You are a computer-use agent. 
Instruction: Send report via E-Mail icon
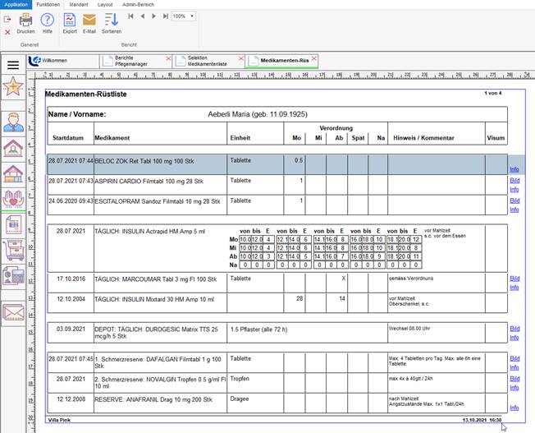click(x=89, y=20)
